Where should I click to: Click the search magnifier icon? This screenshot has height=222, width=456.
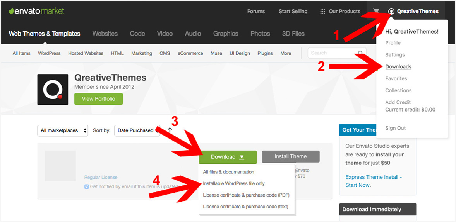point(361,53)
